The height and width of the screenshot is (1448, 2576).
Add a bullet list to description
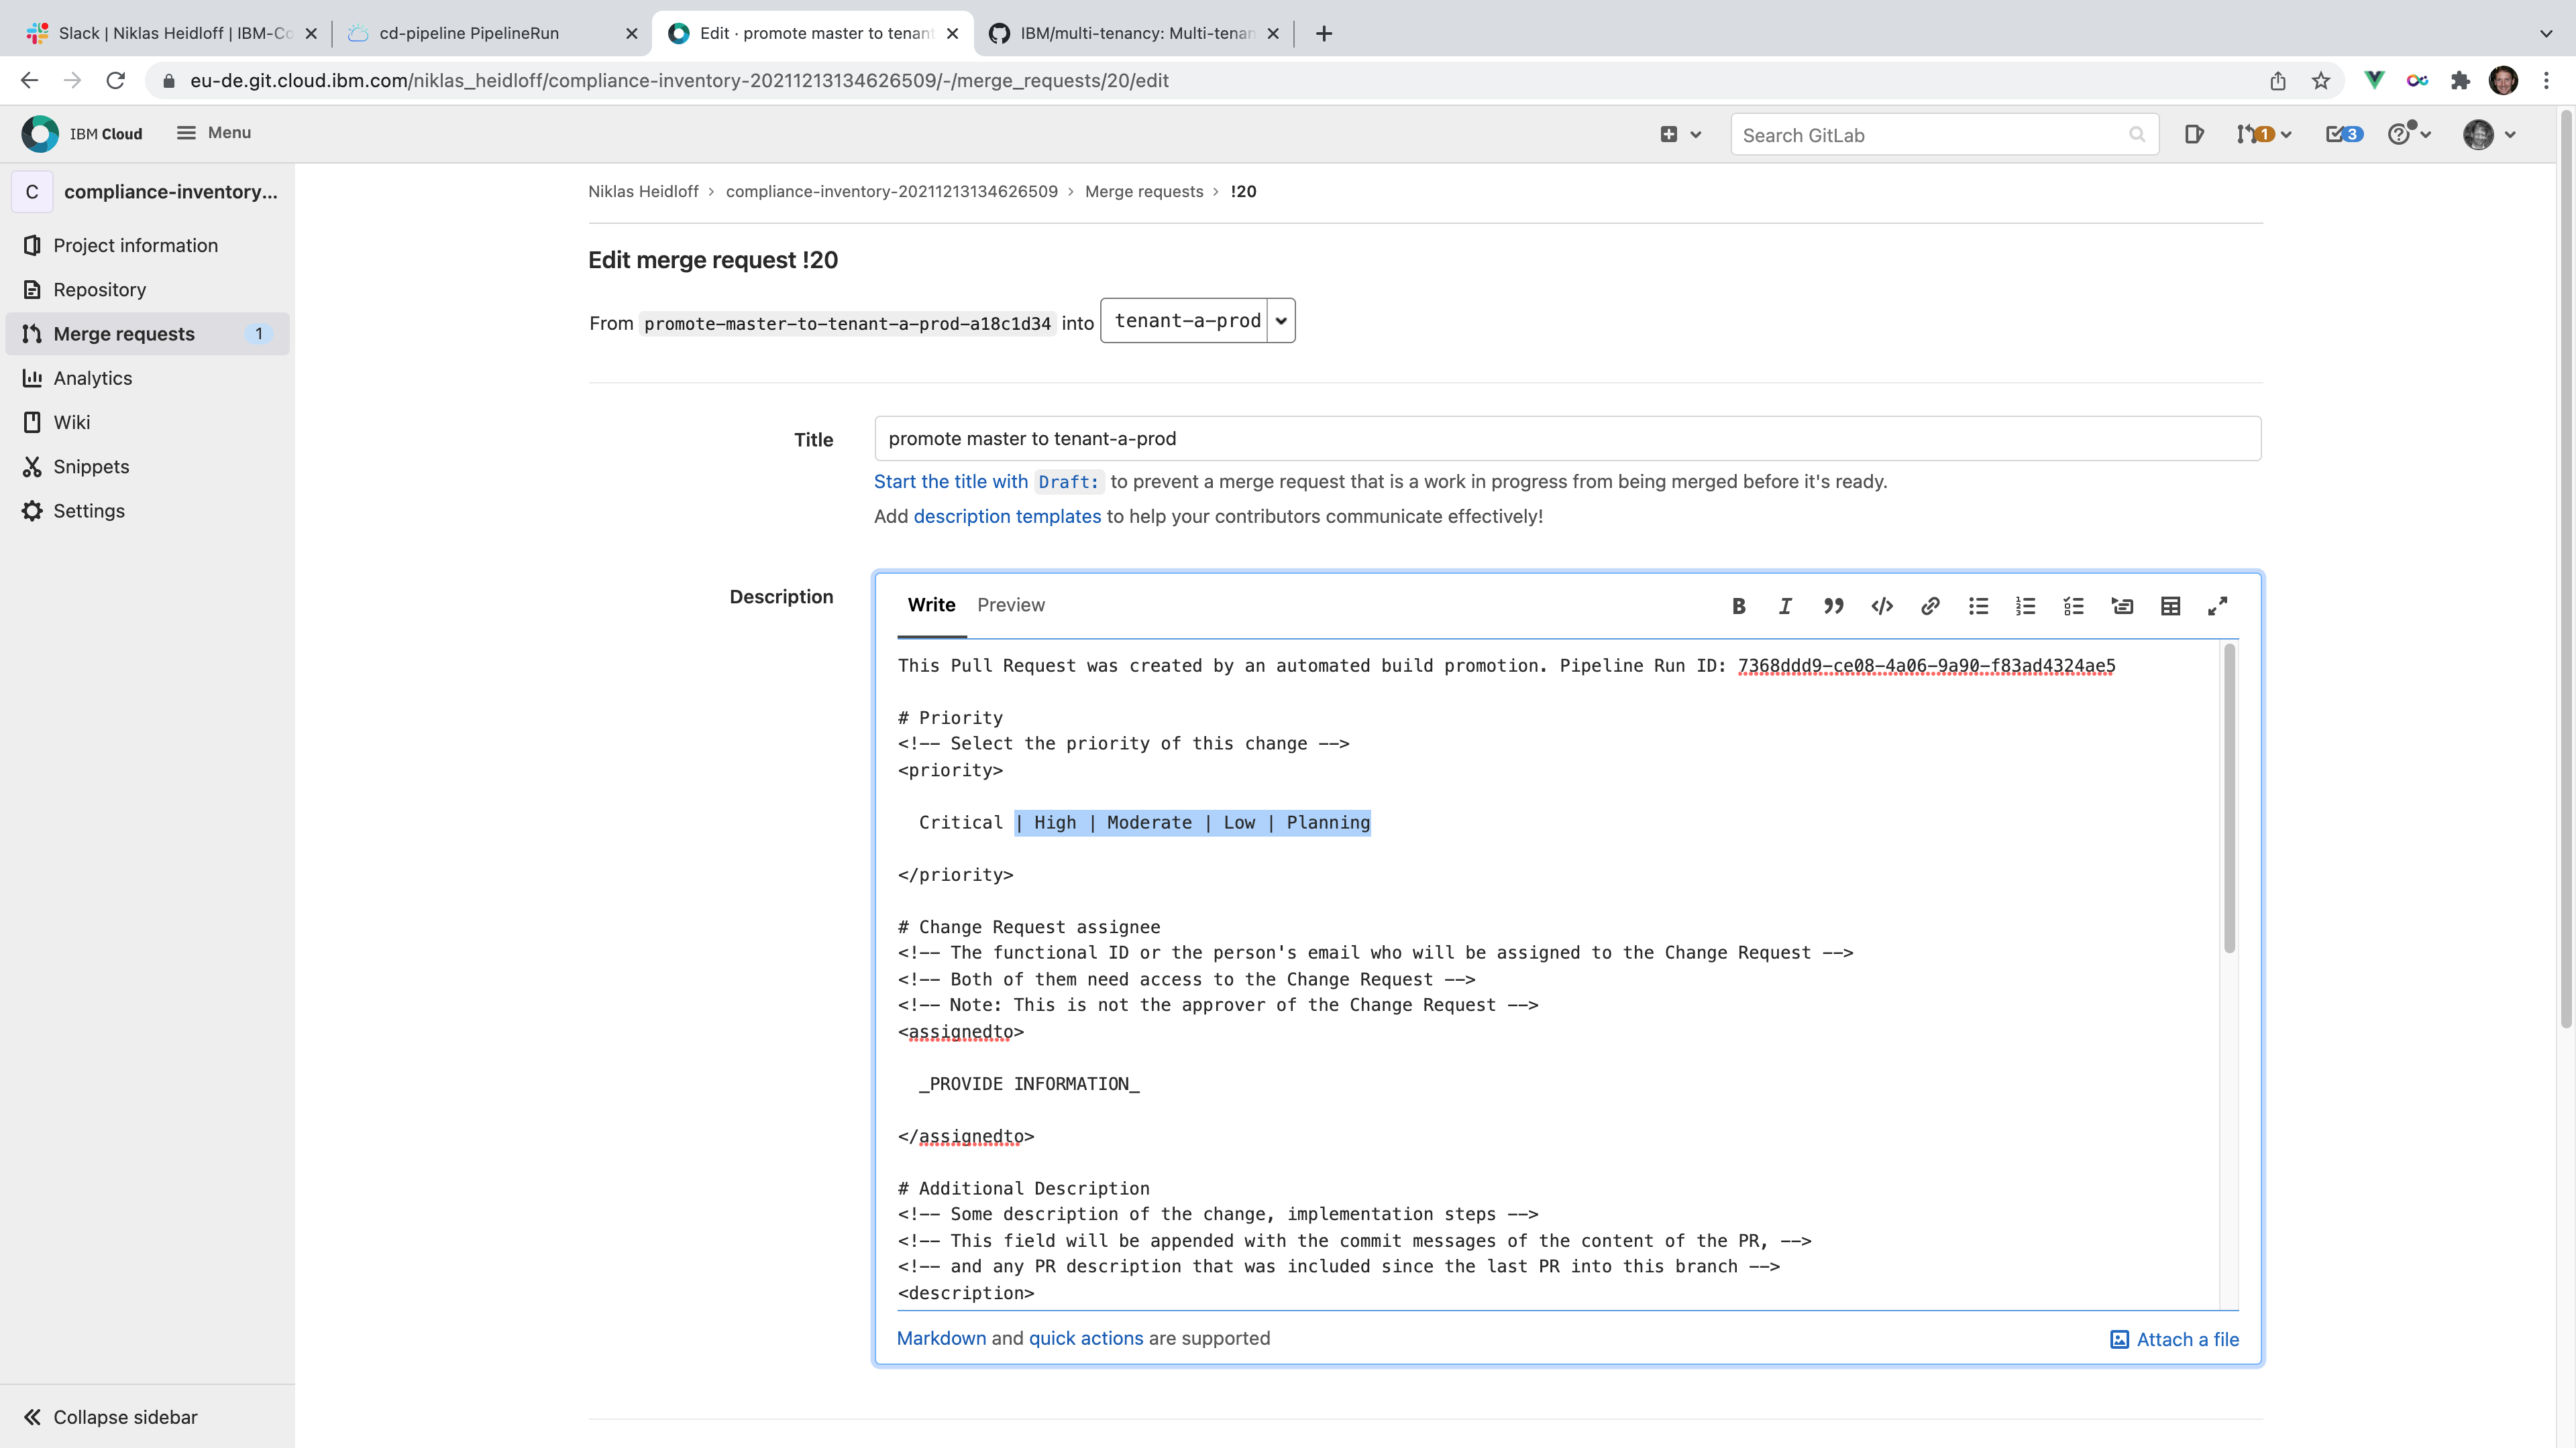(x=1978, y=605)
